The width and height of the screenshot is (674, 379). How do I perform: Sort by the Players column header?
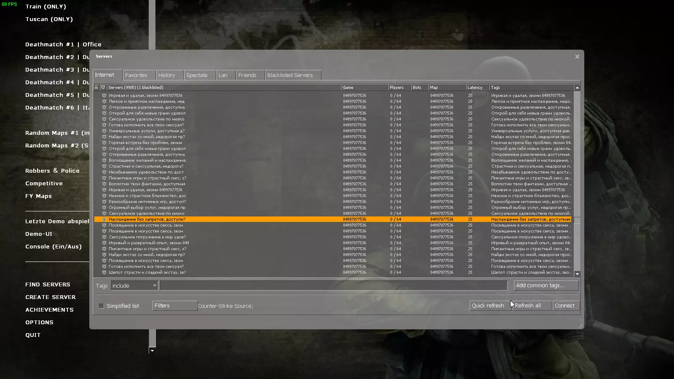coord(399,88)
